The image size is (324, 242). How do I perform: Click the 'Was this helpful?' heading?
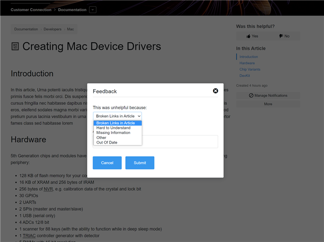click(256, 27)
